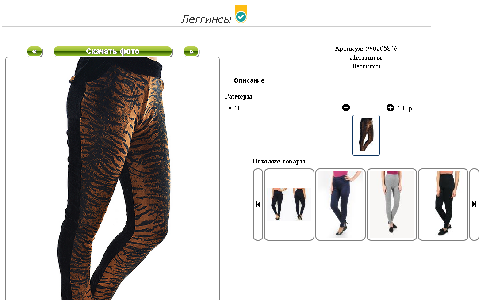
Task: Click the Похожие товары heading
Action: coord(279,162)
